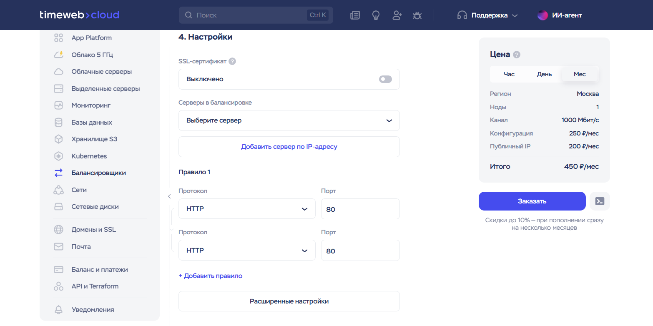Screen dimensions: 653x326
Task: Click the news feed icon in header
Action: click(x=355, y=15)
